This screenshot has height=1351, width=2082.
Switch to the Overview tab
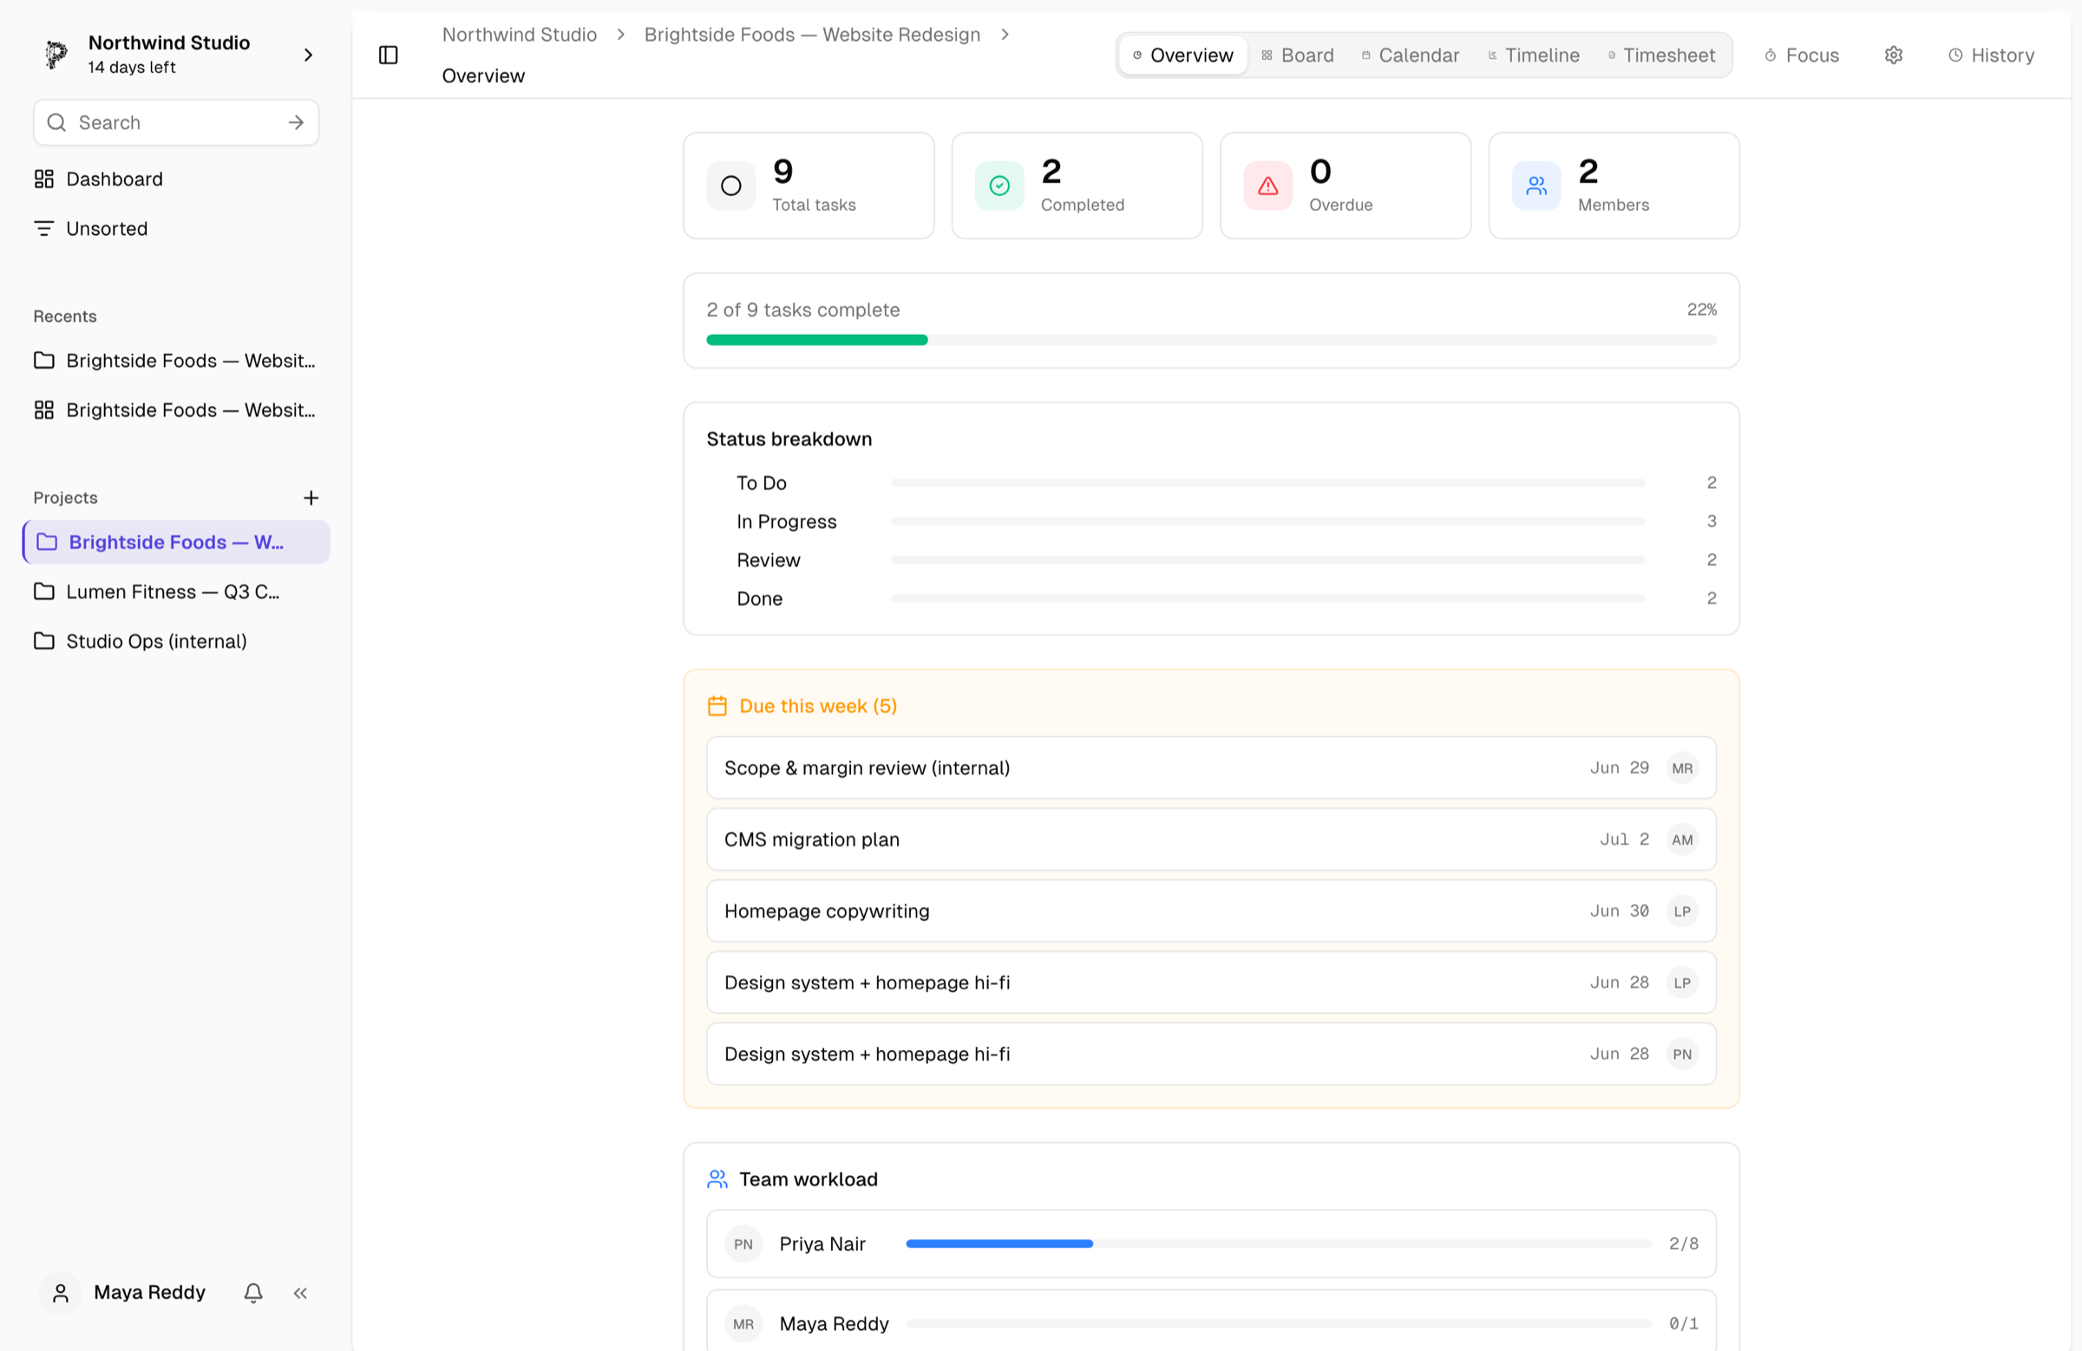[x=1182, y=55]
